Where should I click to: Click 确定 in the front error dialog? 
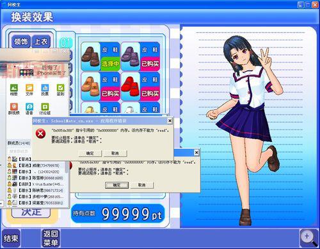point(90,153)
